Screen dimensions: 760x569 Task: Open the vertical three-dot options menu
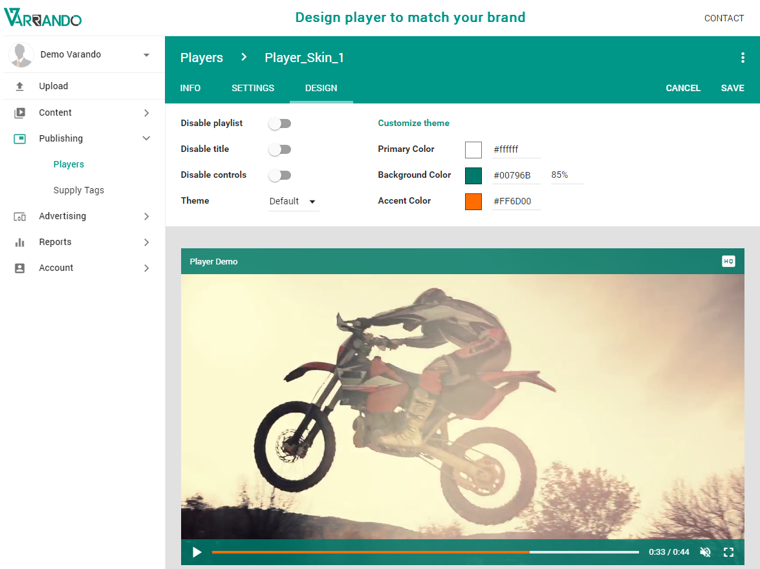(x=743, y=57)
